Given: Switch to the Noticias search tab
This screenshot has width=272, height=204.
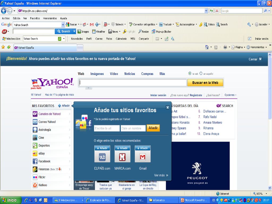Looking at the screenshot, I should [x=130, y=74].
